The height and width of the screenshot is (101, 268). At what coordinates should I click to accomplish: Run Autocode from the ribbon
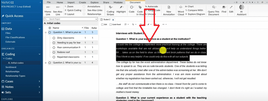(152, 7)
